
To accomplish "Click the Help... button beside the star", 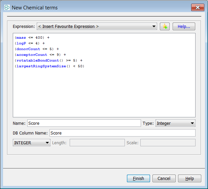I will coord(184,27).
